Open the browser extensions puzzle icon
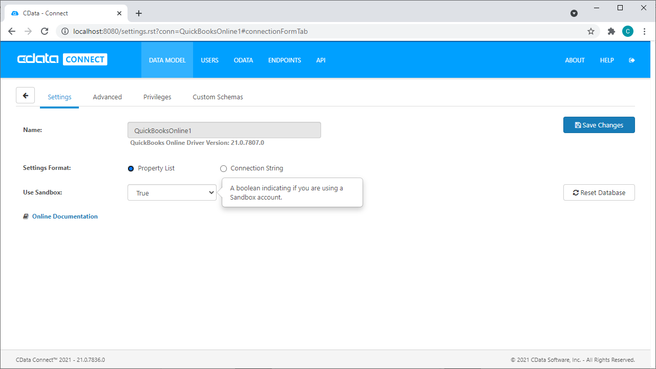Image resolution: width=656 pixels, height=369 pixels. 611,31
